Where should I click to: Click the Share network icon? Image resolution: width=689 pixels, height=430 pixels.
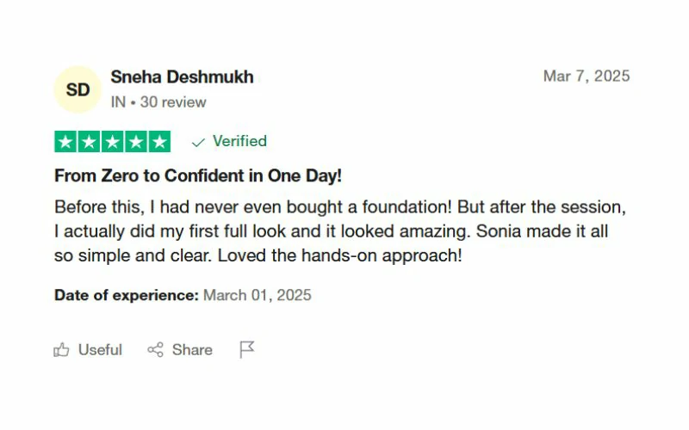click(156, 350)
